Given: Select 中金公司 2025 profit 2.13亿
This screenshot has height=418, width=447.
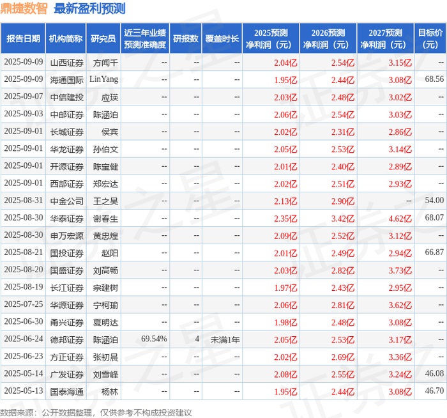Looking at the screenshot, I should (x=285, y=201).
